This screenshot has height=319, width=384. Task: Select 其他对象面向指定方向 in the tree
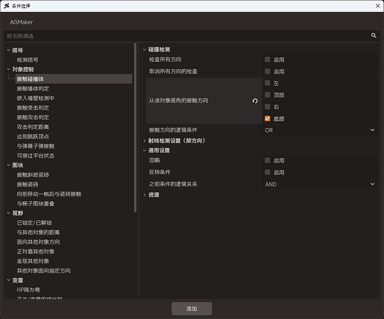point(43,271)
